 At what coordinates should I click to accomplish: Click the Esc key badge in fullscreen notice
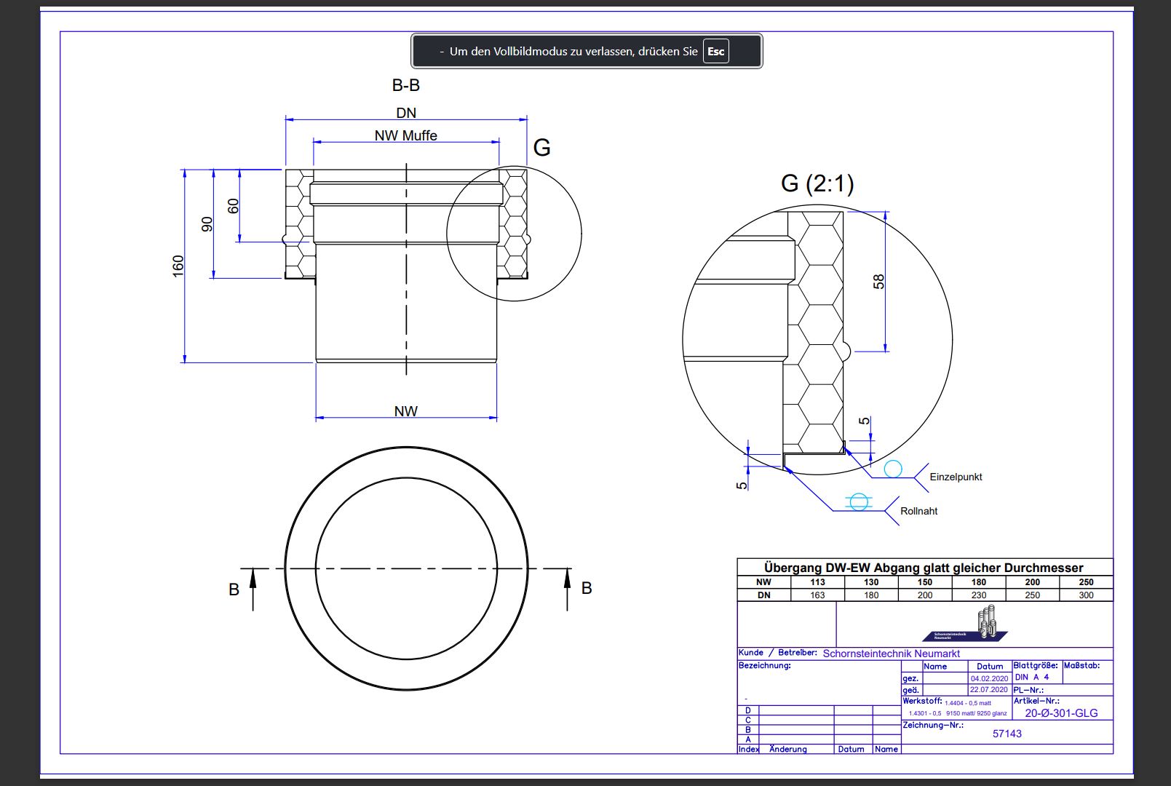(x=715, y=51)
